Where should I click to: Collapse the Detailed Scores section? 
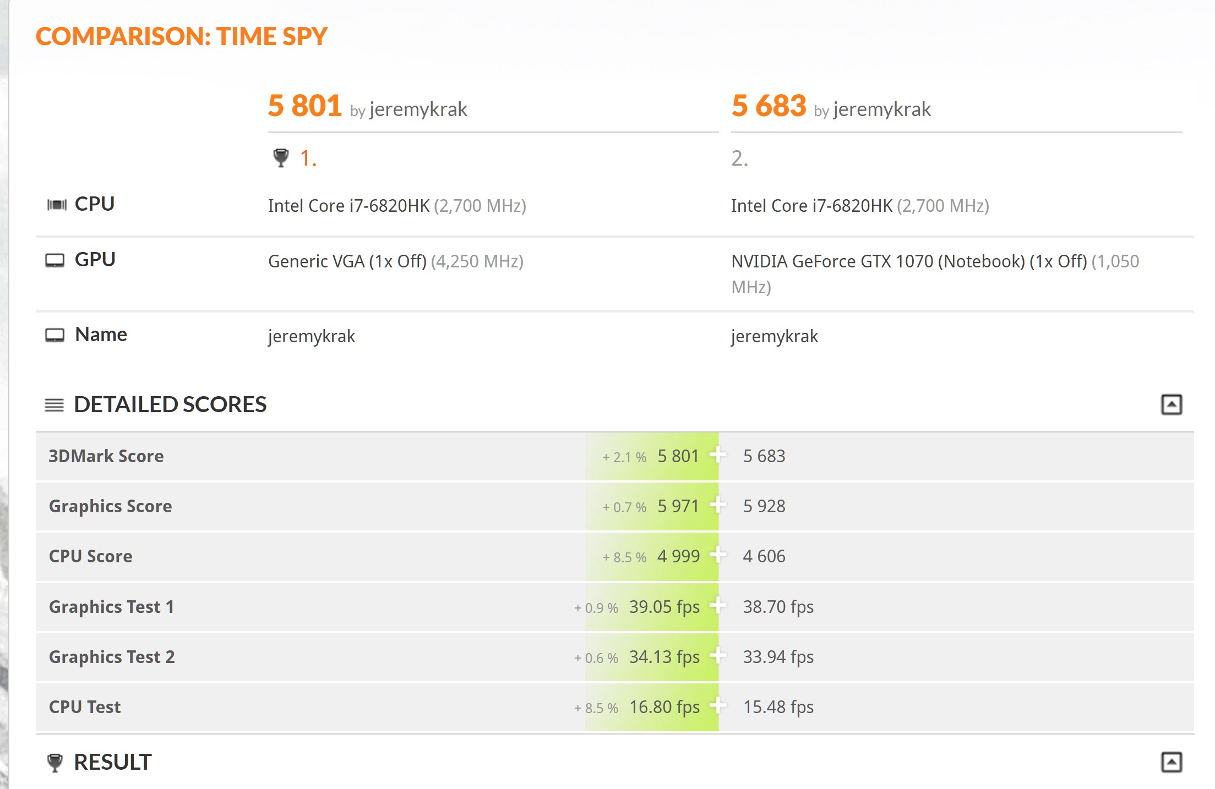coord(1171,404)
